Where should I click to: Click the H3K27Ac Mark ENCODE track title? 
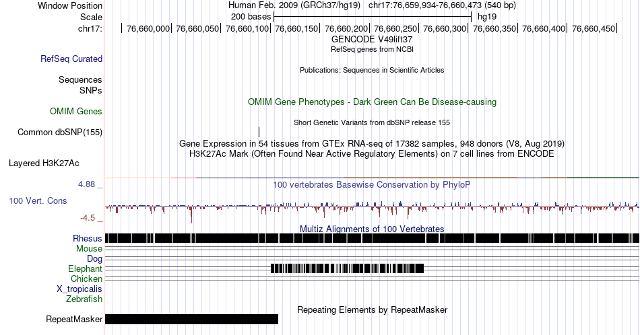tap(372, 153)
